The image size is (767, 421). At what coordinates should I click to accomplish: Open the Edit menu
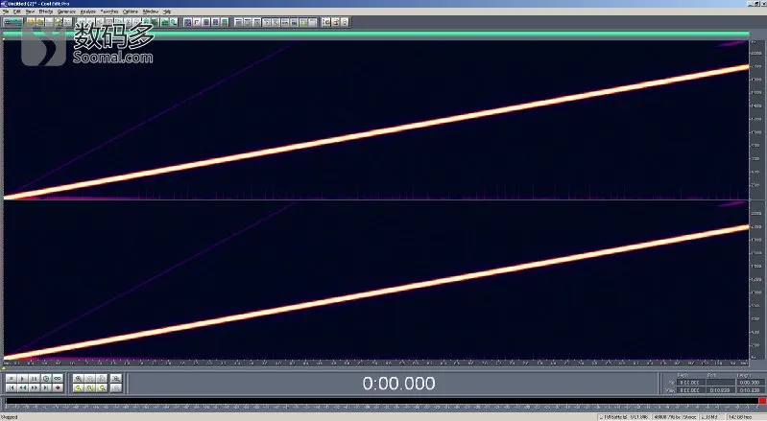17,12
